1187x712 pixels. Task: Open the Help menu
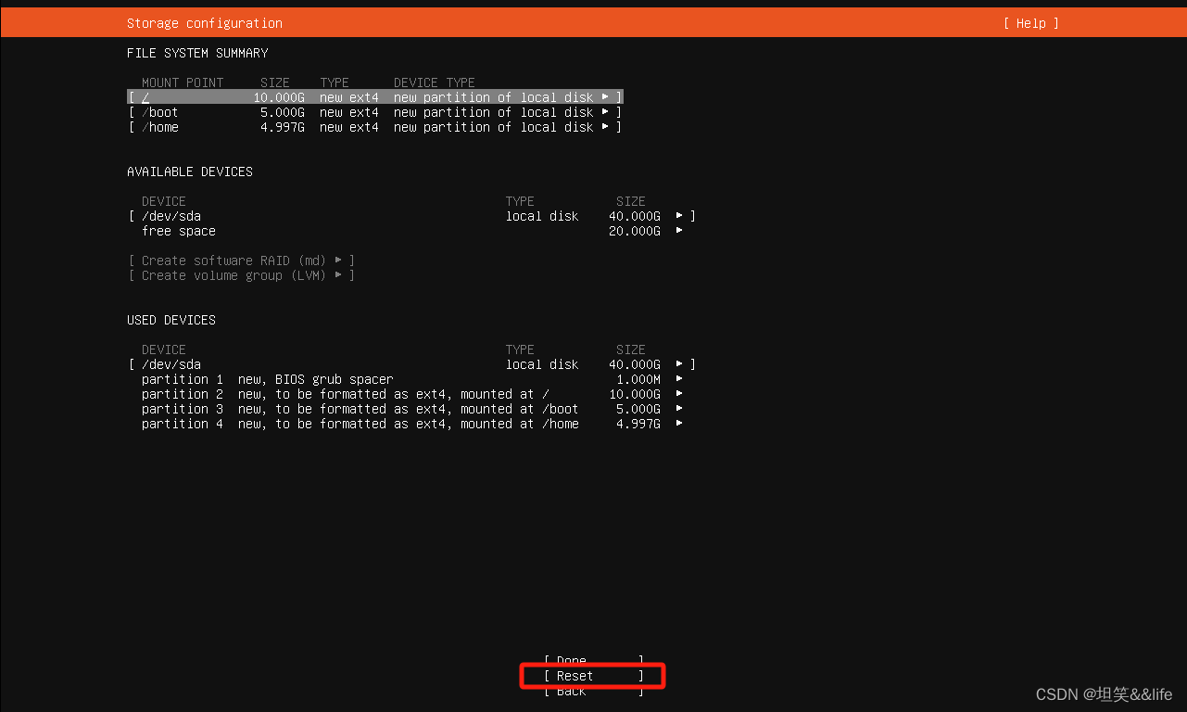point(1030,23)
